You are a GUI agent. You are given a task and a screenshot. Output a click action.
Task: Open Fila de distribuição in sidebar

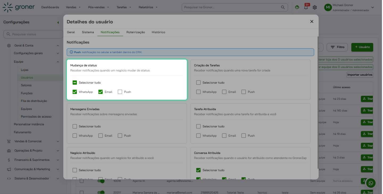pos(34,101)
